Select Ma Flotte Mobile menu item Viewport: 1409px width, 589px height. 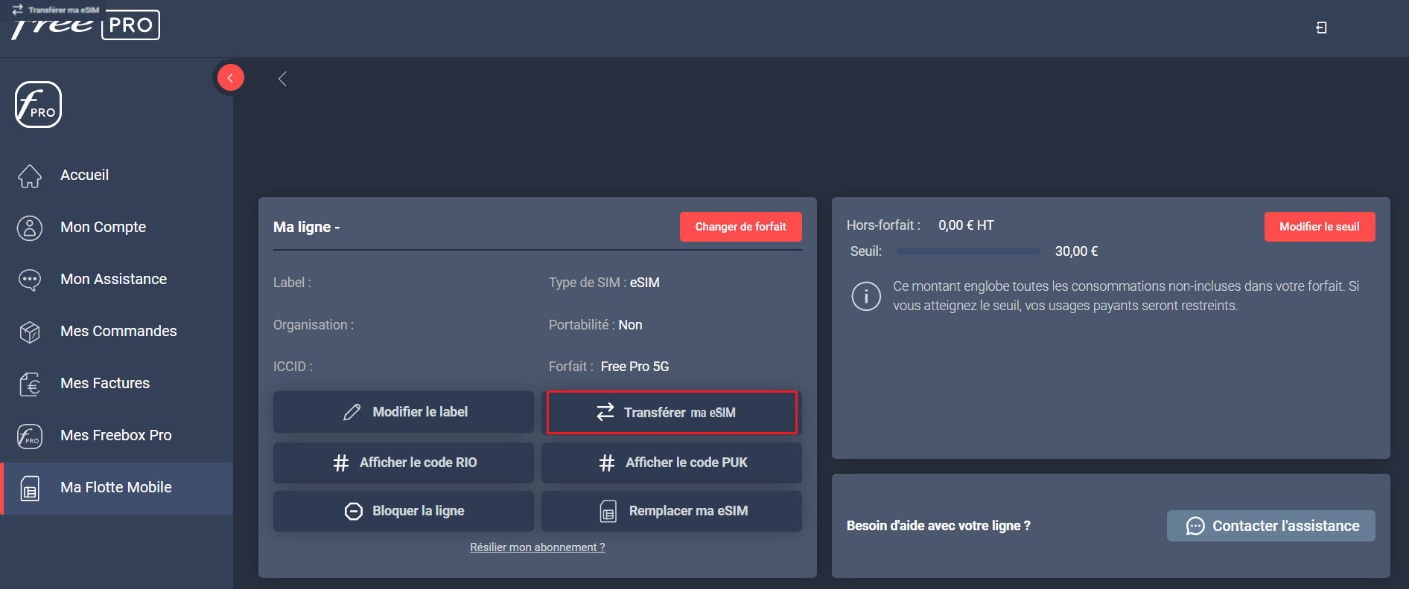pyautogui.click(x=118, y=488)
